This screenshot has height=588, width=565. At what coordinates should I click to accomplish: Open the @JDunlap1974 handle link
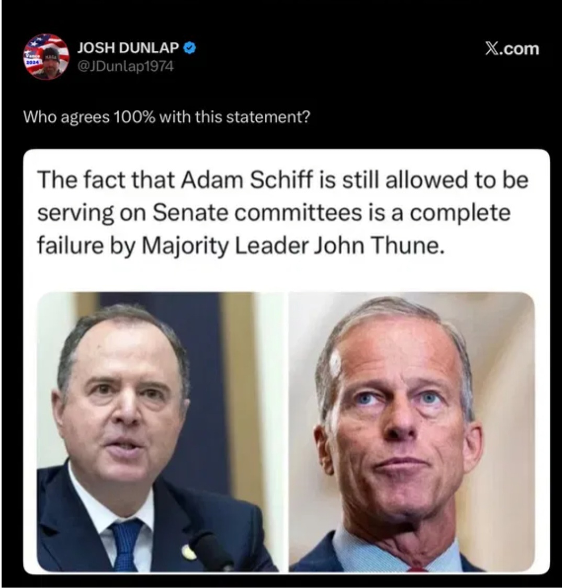point(126,66)
